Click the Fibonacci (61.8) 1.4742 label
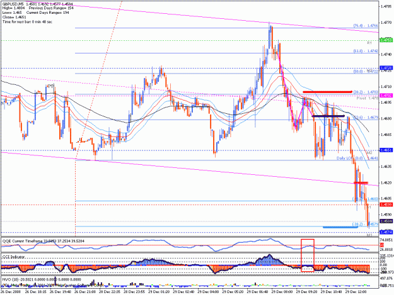 (366, 51)
